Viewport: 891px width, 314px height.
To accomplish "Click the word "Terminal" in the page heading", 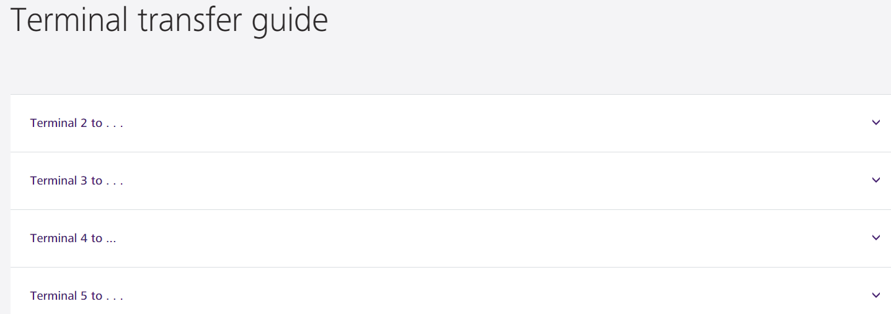I will click(69, 20).
